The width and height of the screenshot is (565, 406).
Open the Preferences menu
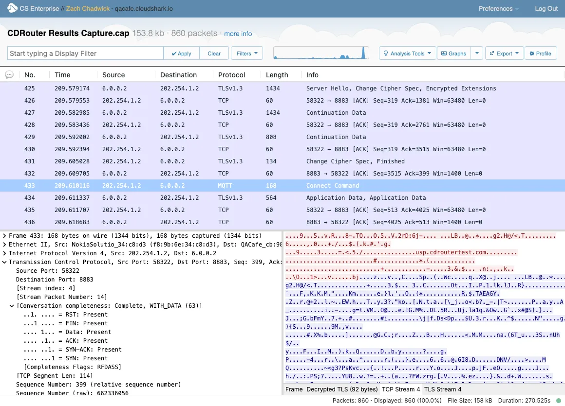(498, 9)
